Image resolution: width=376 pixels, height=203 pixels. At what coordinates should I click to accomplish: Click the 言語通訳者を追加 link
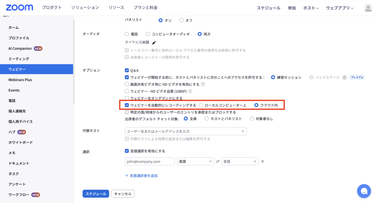click(141, 176)
